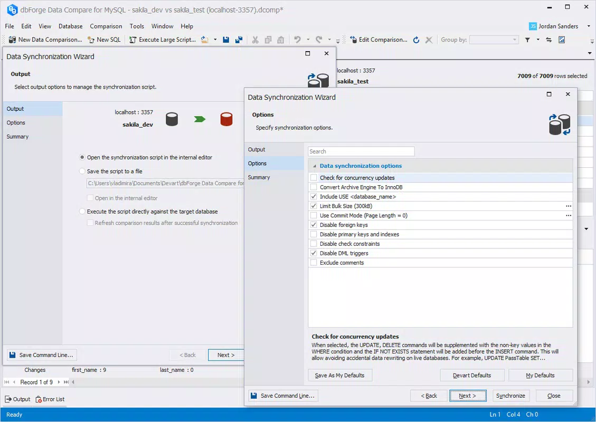Screen dimensions: 596x422
Task: Uncheck Disable DML triggers option
Action: (314, 253)
